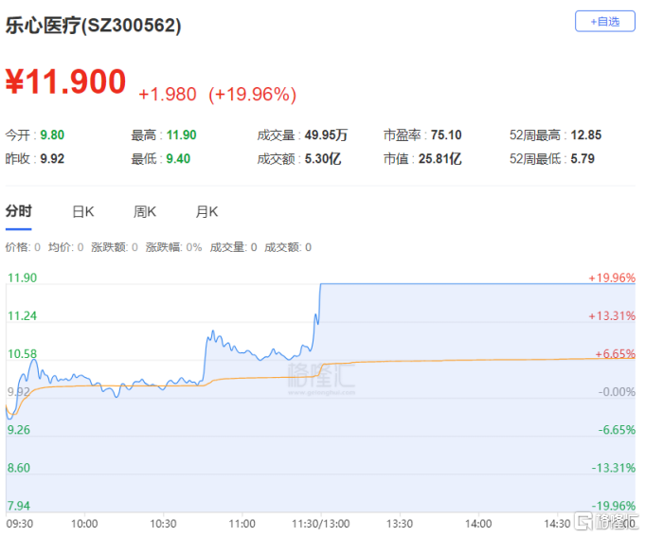Click the 11:30/13:00 time axis marker
The image size is (645, 537).
(x=321, y=524)
